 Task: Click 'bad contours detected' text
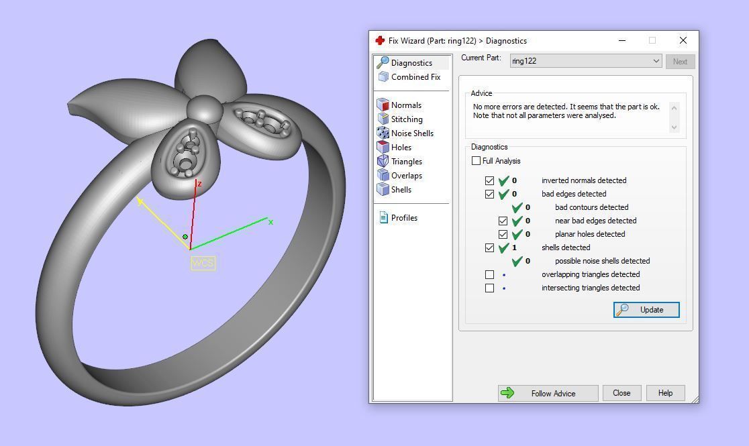tap(591, 207)
